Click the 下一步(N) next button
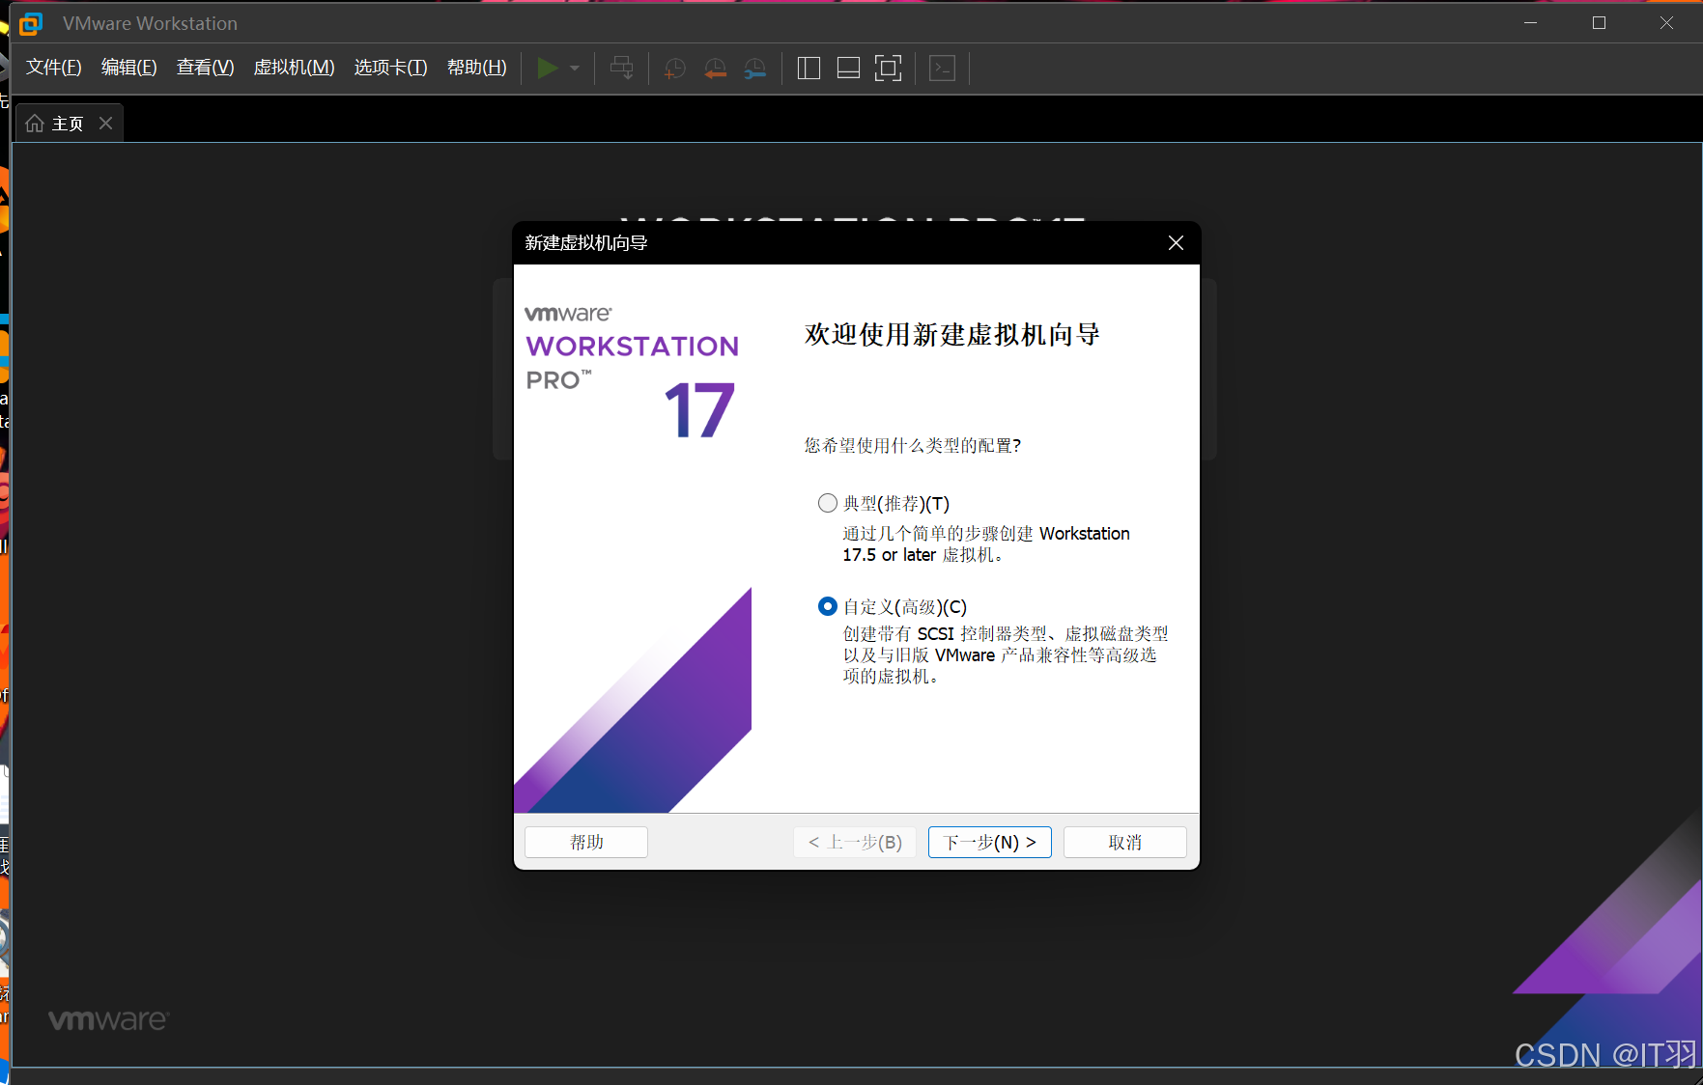1703x1085 pixels. click(990, 842)
